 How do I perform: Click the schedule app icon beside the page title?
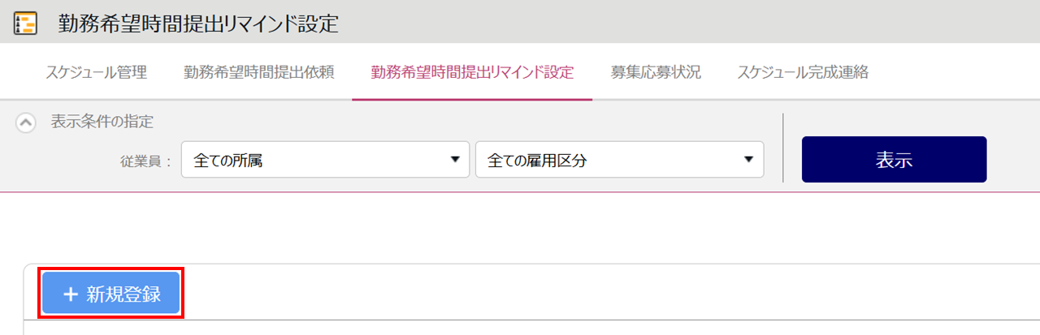click(x=26, y=24)
